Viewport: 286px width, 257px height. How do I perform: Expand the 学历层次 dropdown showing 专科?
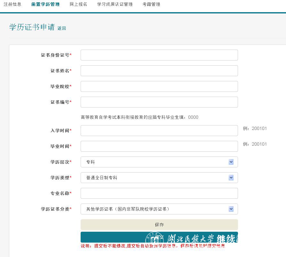[159, 162]
